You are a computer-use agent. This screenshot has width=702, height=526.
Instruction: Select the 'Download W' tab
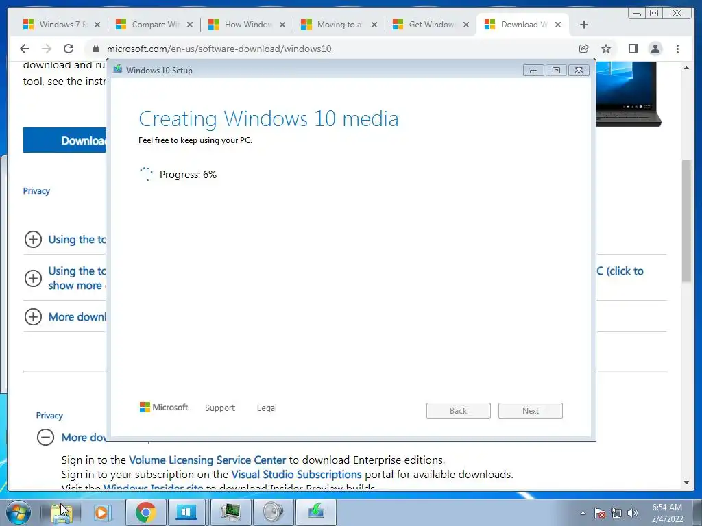(x=523, y=25)
